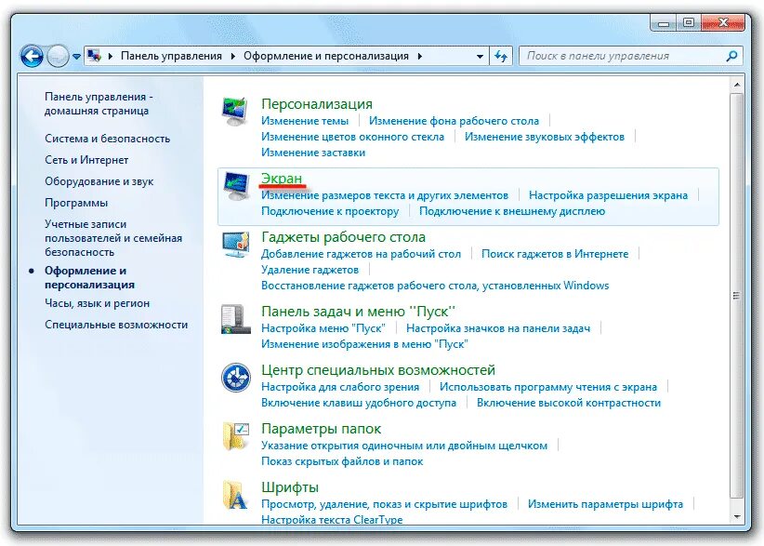Click Изменение заставки link

click(x=313, y=153)
